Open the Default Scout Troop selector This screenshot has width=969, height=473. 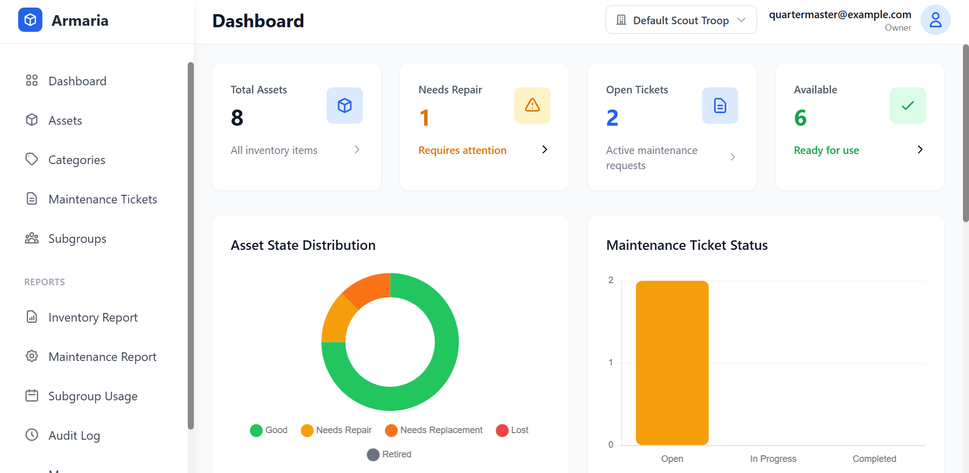(x=680, y=20)
